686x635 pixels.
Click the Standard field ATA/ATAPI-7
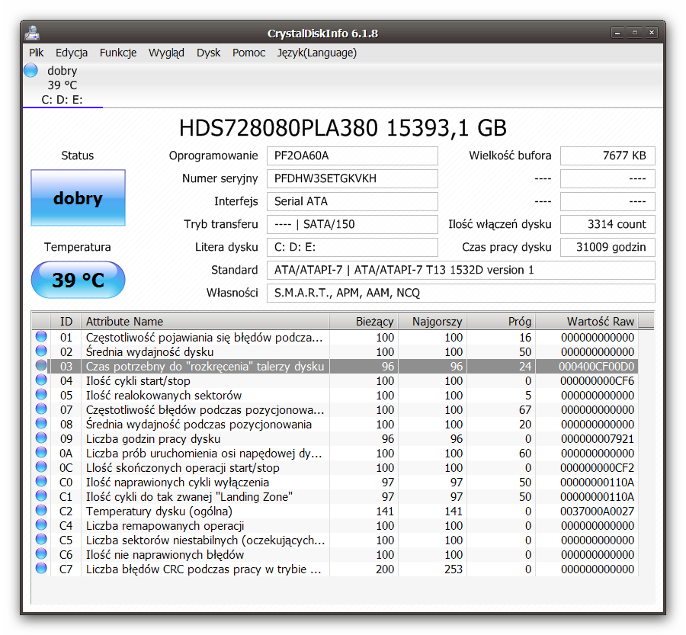[x=460, y=270]
